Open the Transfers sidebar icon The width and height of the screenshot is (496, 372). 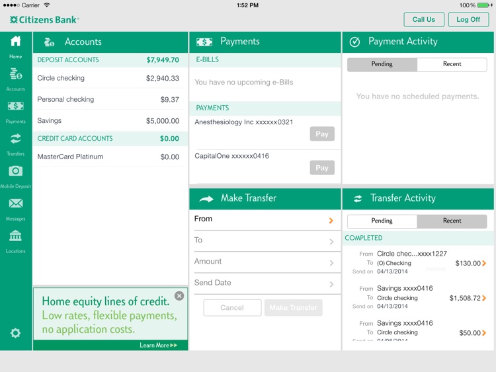click(15, 139)
